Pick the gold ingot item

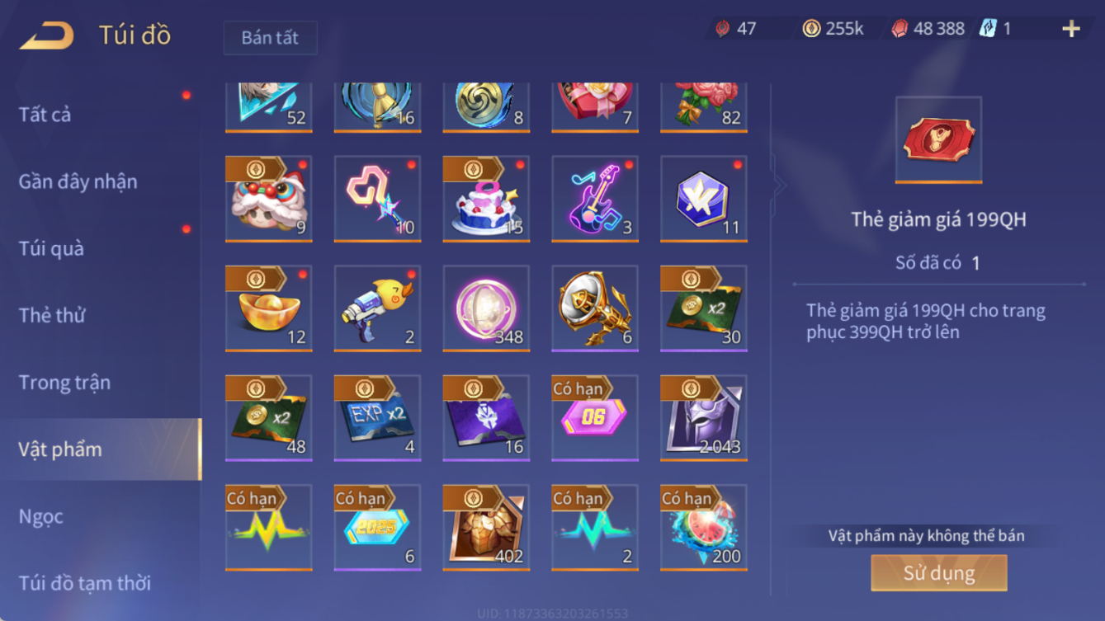269,308
